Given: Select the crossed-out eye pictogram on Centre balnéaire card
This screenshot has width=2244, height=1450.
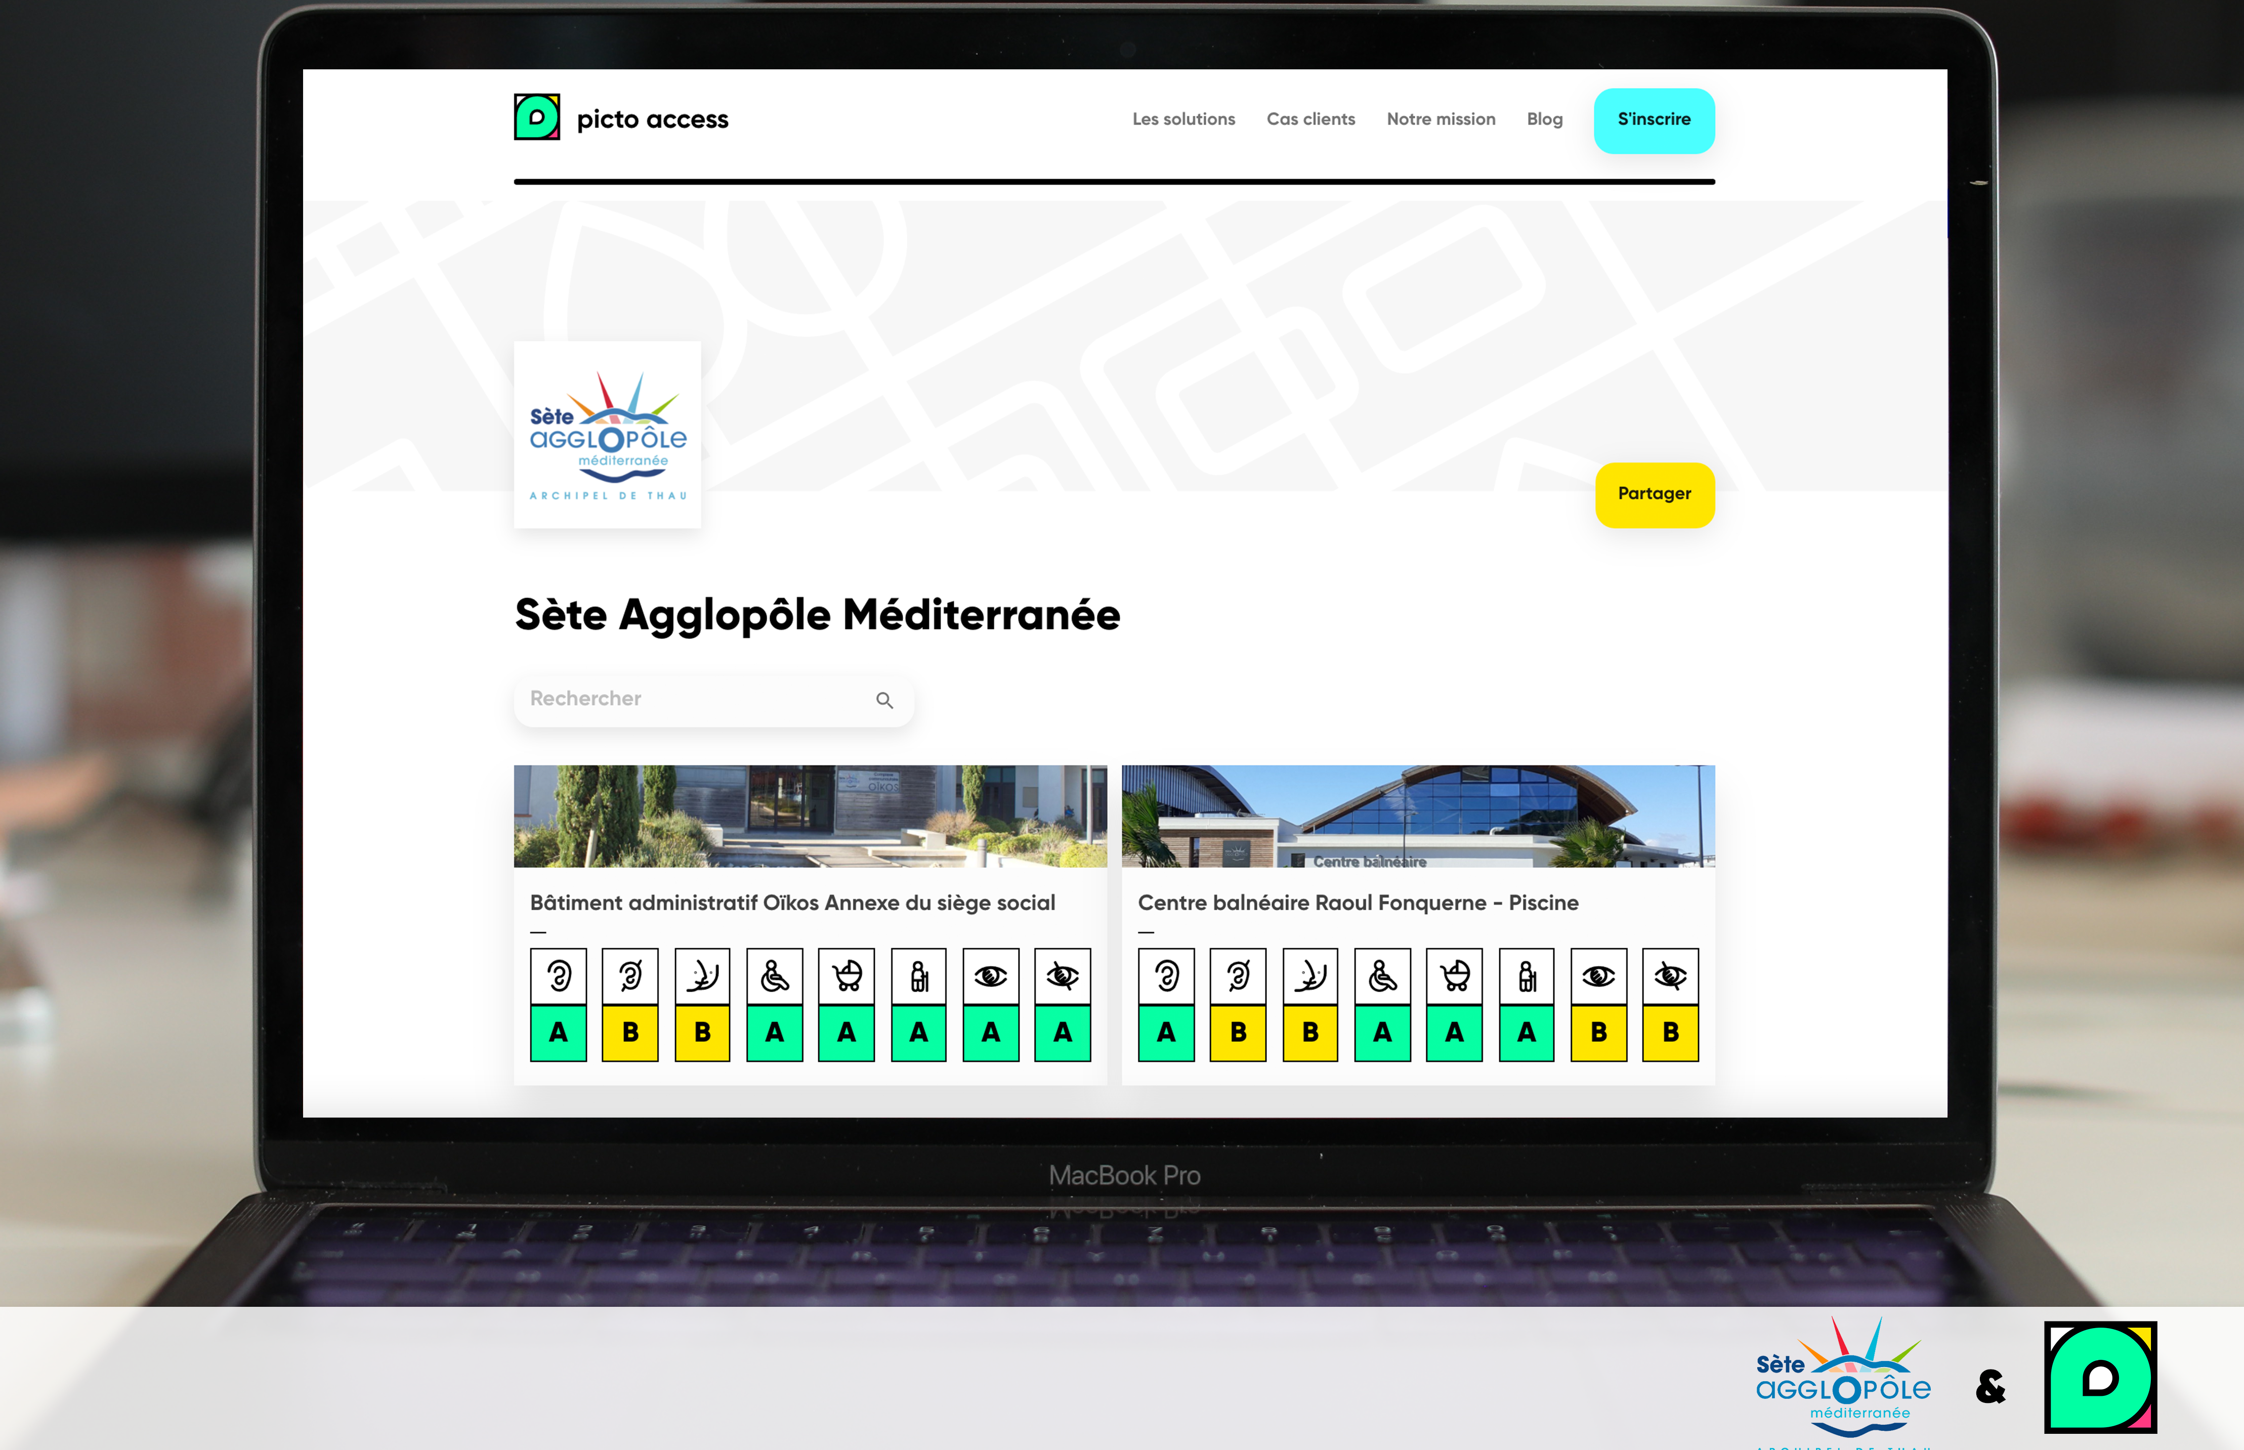Looking at the screenshot, I should (x=1671, y=976).
